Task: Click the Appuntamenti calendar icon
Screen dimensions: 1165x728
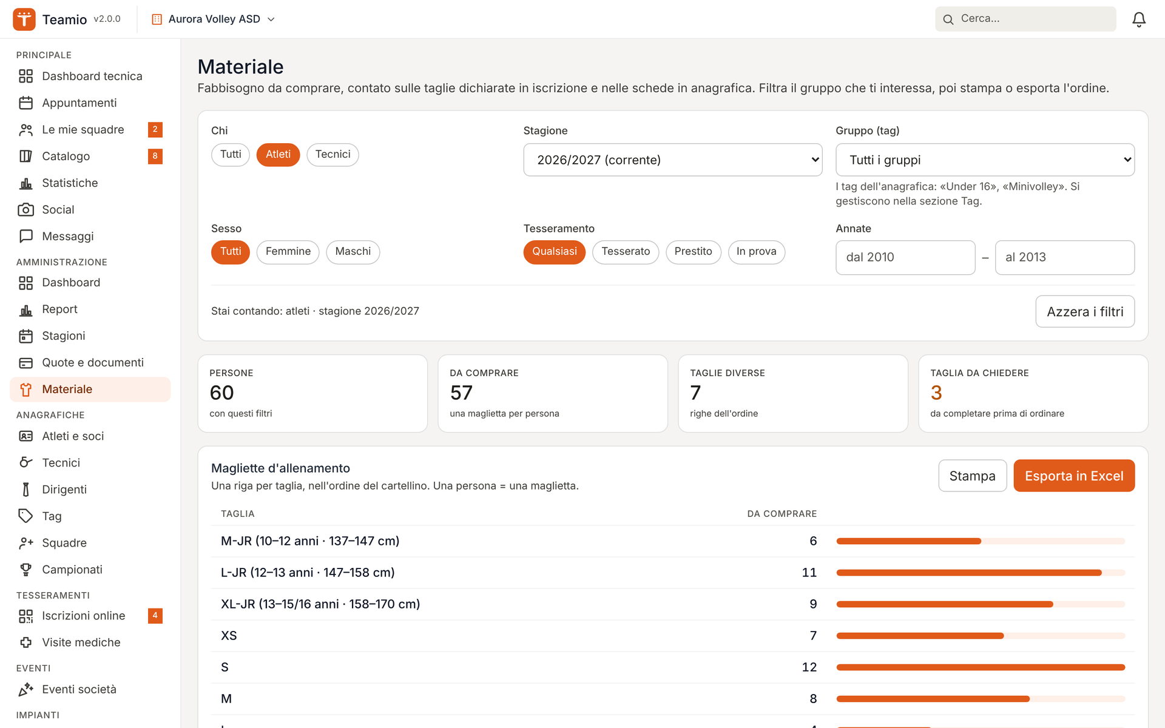Action: (x=25, y=103)
